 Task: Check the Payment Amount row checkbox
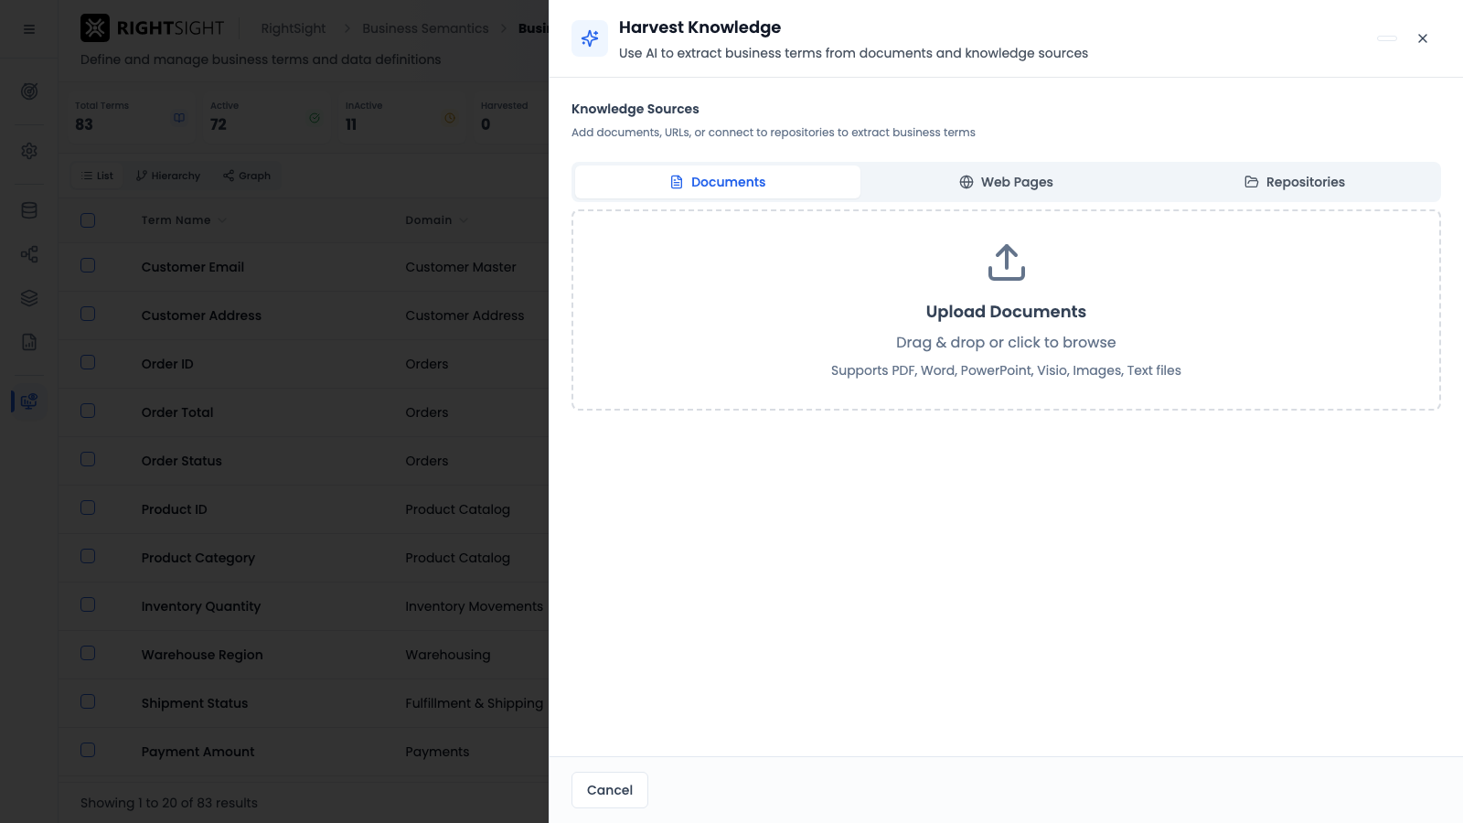(x=88, y=750)
